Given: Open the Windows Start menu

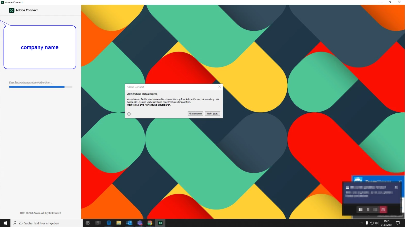Looking at the screenshot, I should tap(5, 223).
